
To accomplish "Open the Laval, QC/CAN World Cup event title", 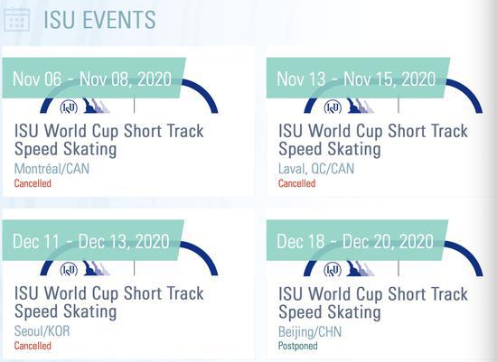I will click(373, 140).
